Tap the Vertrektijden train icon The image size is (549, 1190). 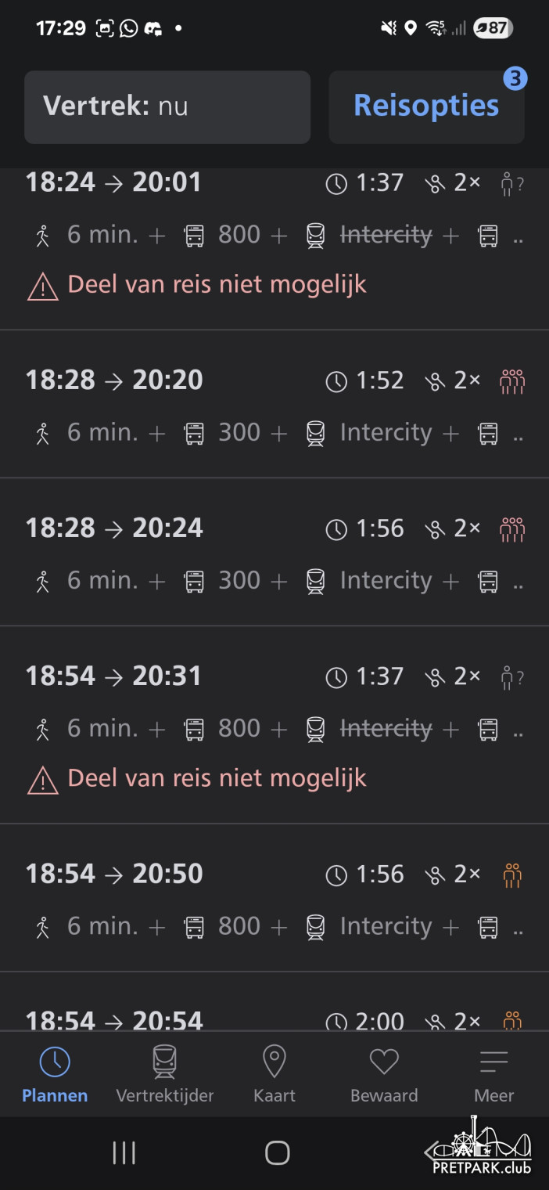tap(164, 1062)
